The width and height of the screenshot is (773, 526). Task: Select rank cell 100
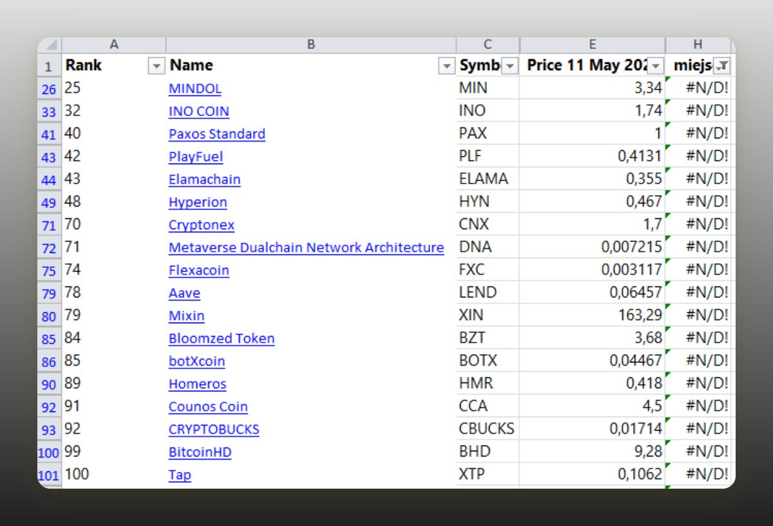114,475
